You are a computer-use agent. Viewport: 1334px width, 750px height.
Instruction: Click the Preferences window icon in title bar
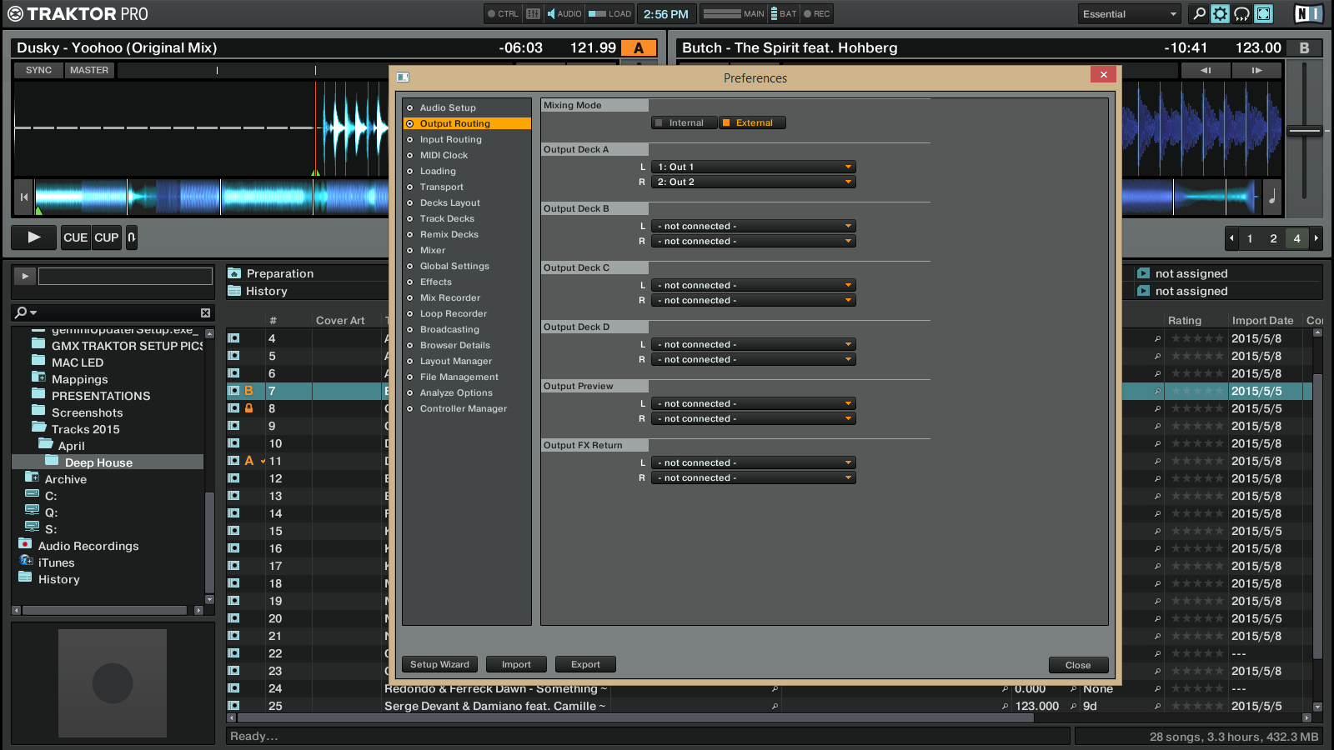403,77
